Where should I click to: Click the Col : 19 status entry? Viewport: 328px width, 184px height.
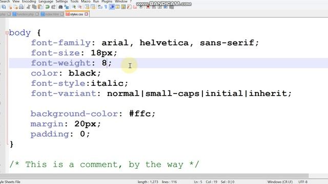pos(211,182)
